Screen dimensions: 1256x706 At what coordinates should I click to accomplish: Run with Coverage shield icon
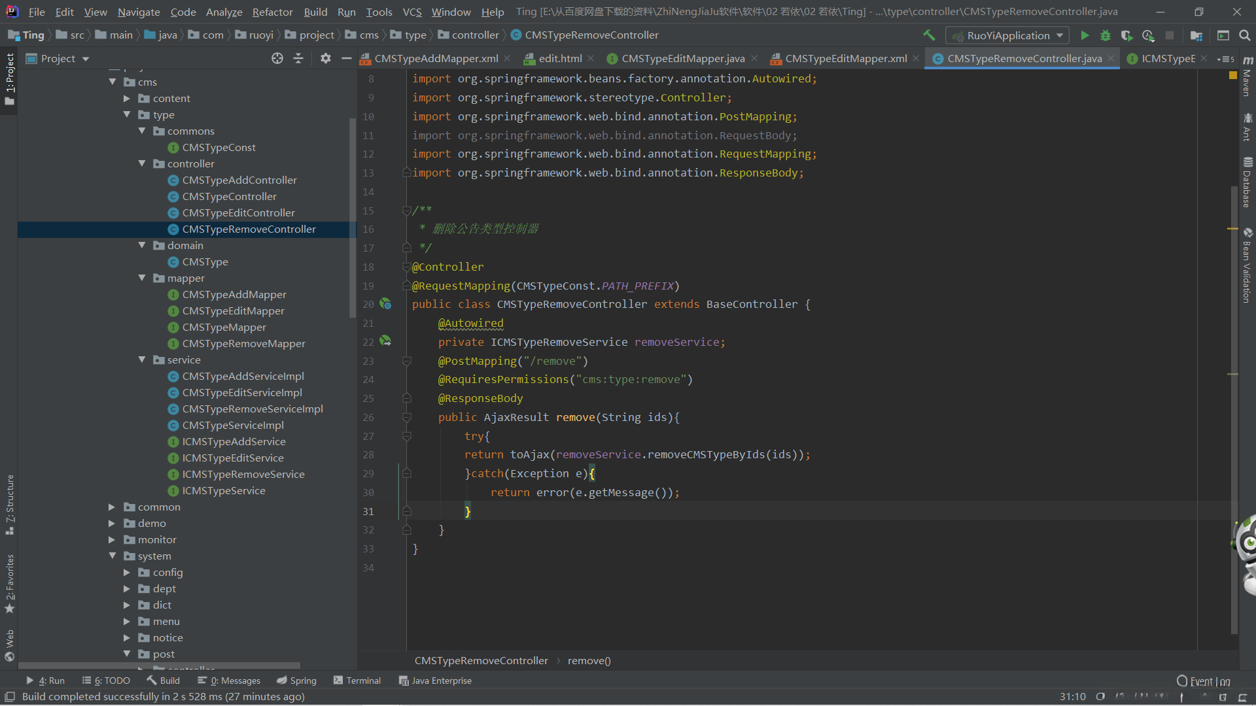pyautogui.click(x=1126, y=35)
